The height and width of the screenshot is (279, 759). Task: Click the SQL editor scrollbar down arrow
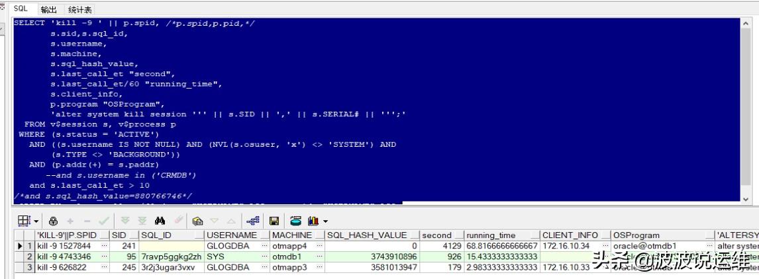point(747,198)
